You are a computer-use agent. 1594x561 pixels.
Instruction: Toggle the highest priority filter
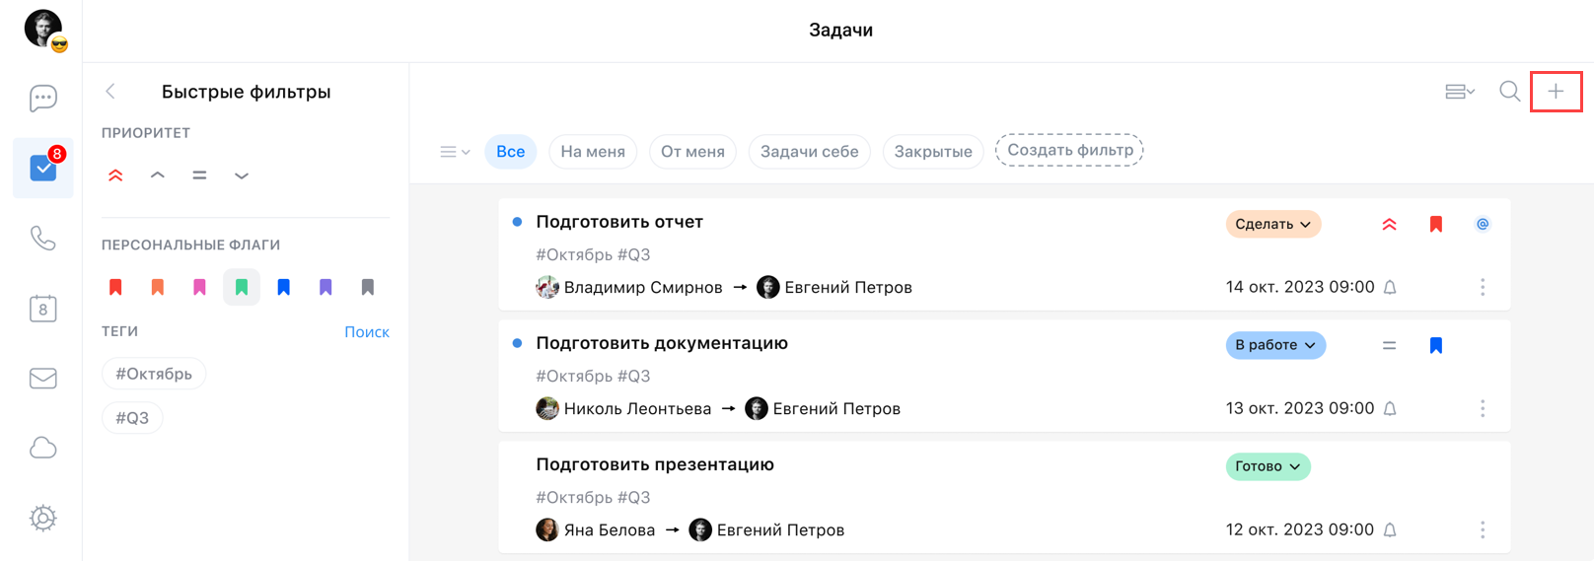point(115,175)
